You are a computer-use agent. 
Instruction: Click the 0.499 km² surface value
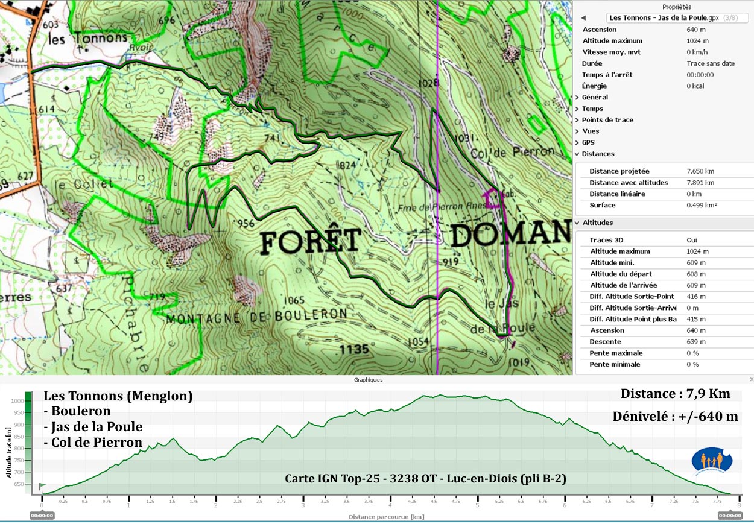[702, 205]
